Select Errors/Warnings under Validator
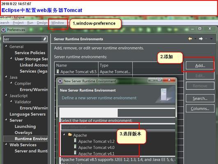Image resolution: width=218 pixels, height=164 pixels. pyautogui.click(x=34, y=108)
